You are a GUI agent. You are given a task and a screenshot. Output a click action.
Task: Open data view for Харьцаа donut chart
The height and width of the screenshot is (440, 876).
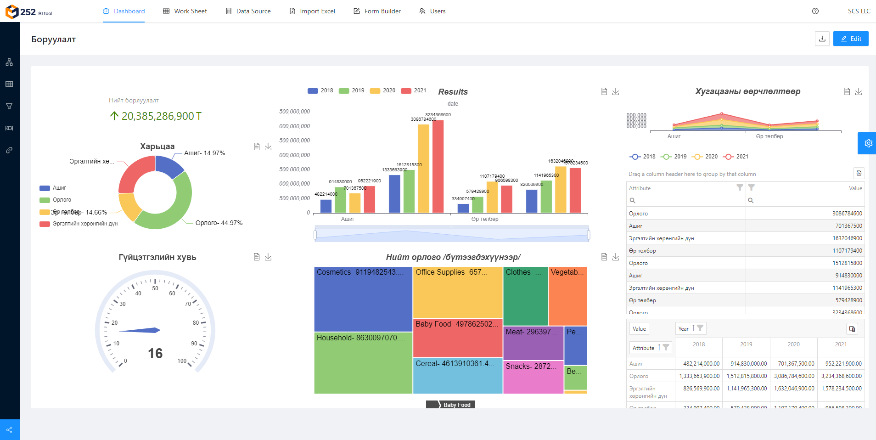coord(257,147)
